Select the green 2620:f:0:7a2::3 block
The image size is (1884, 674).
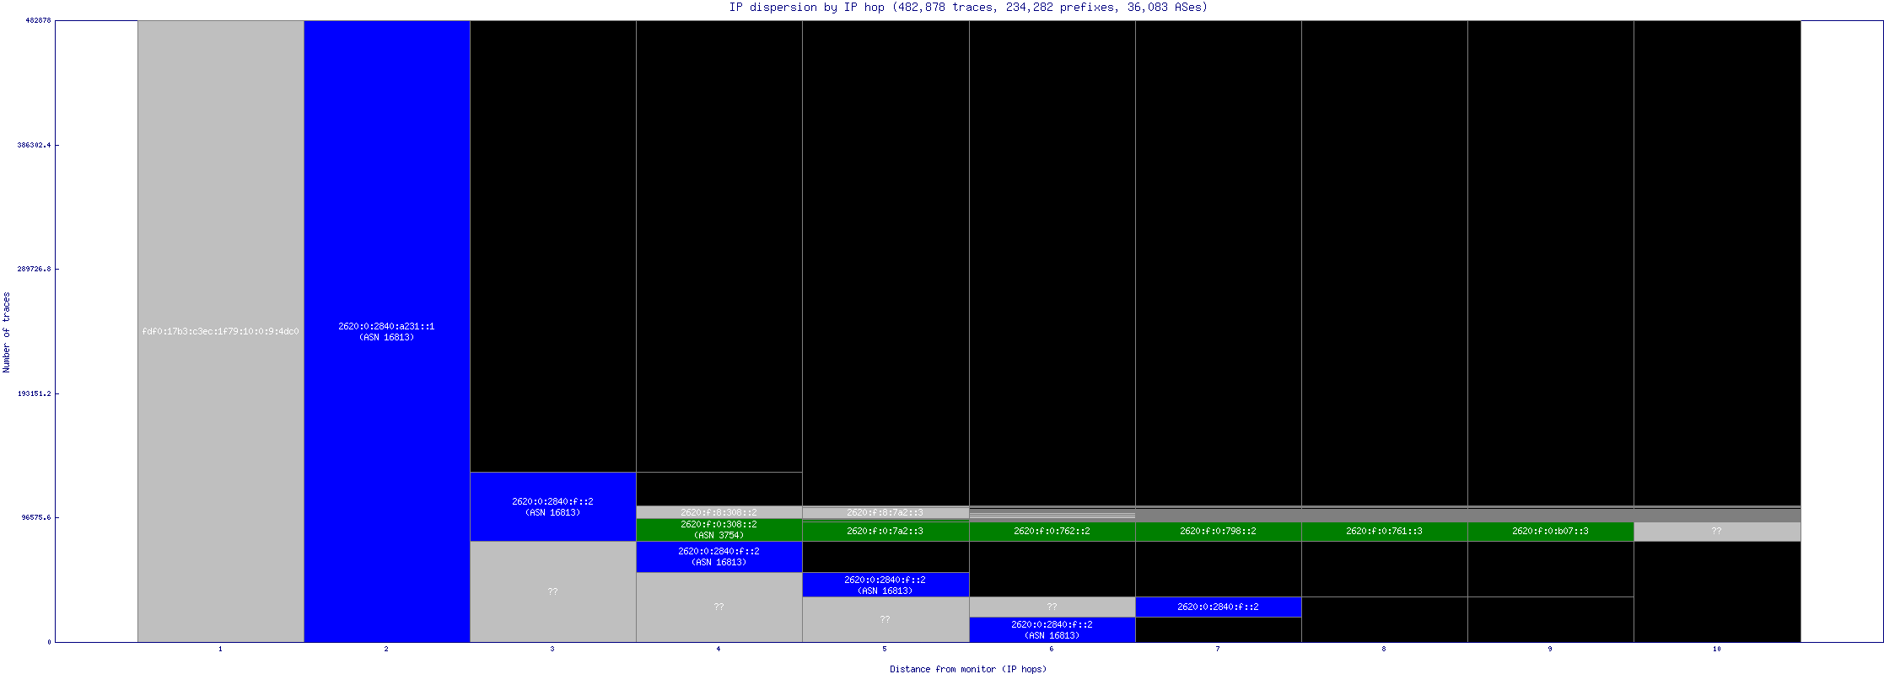[x=885, y=531]
